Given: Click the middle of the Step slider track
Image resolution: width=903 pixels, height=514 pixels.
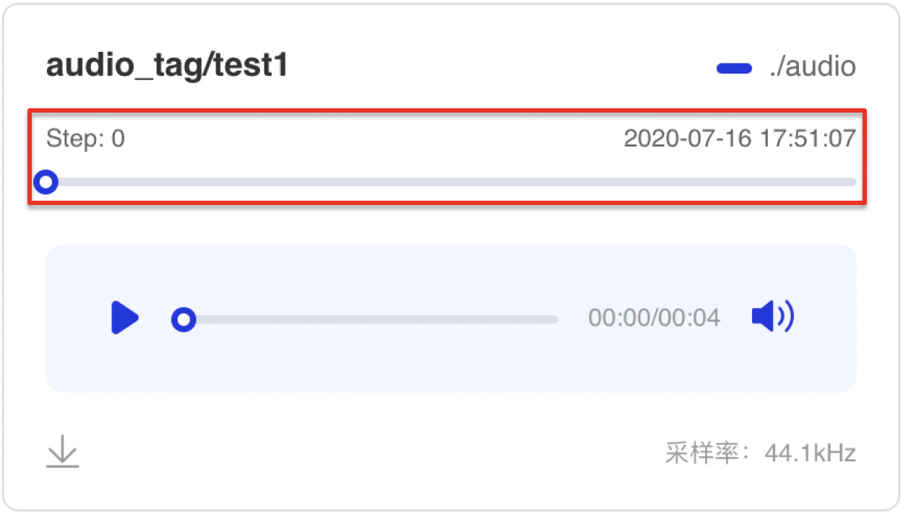Looking at the screenshot, I should click(x=451, y=182).
